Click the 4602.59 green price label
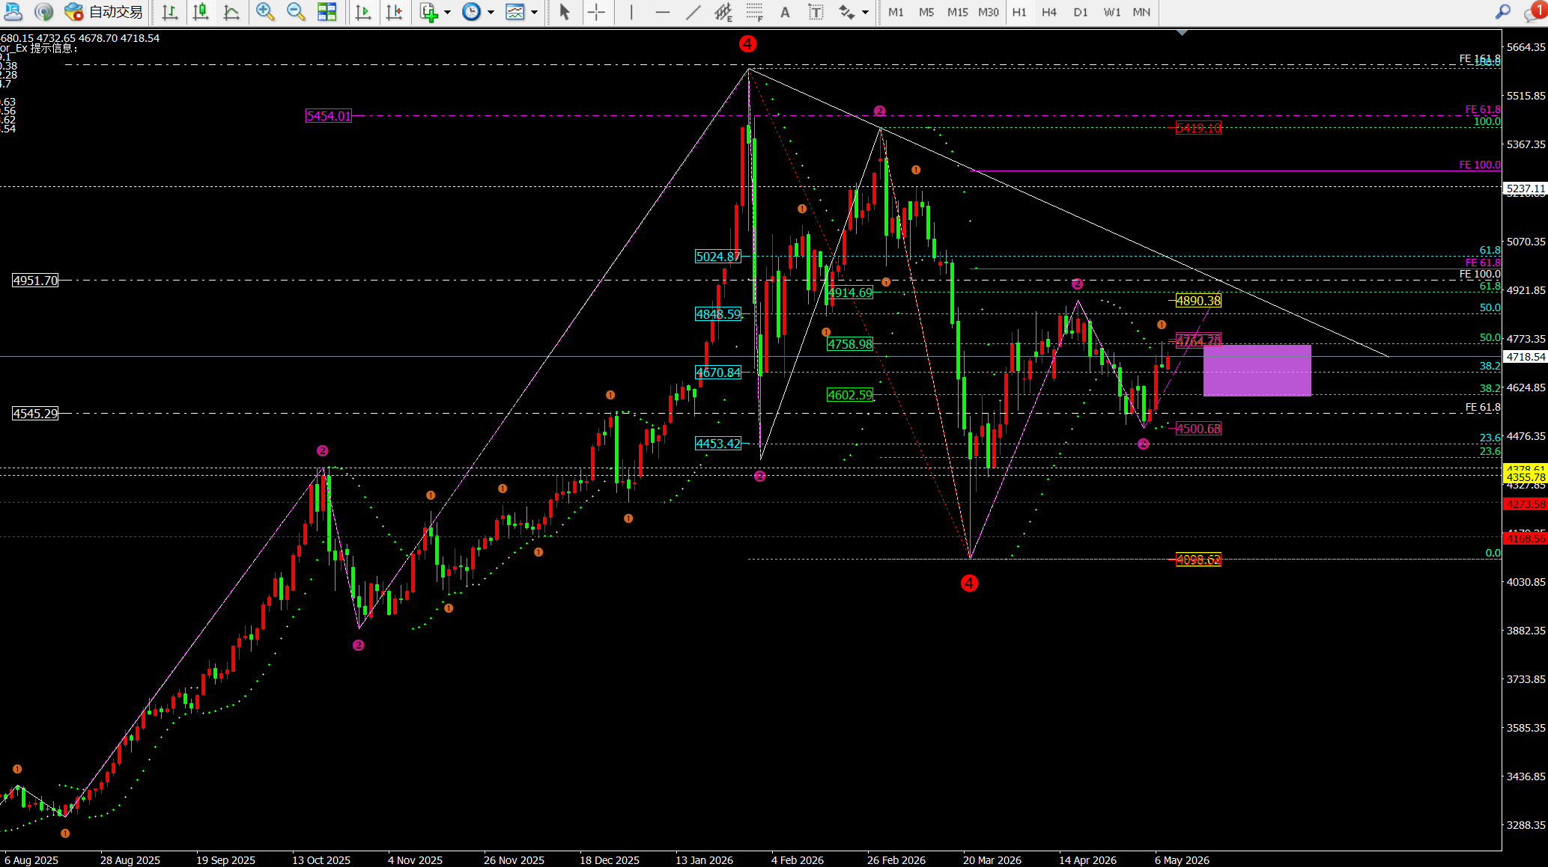 tap(850, 395)
